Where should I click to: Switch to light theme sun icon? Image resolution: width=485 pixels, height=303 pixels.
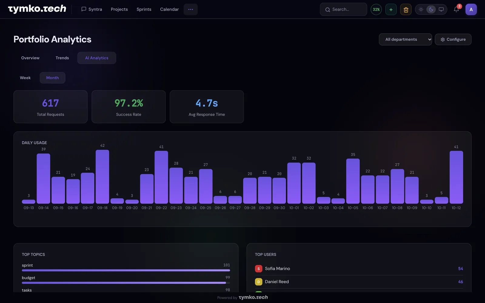tap(421, 9)
